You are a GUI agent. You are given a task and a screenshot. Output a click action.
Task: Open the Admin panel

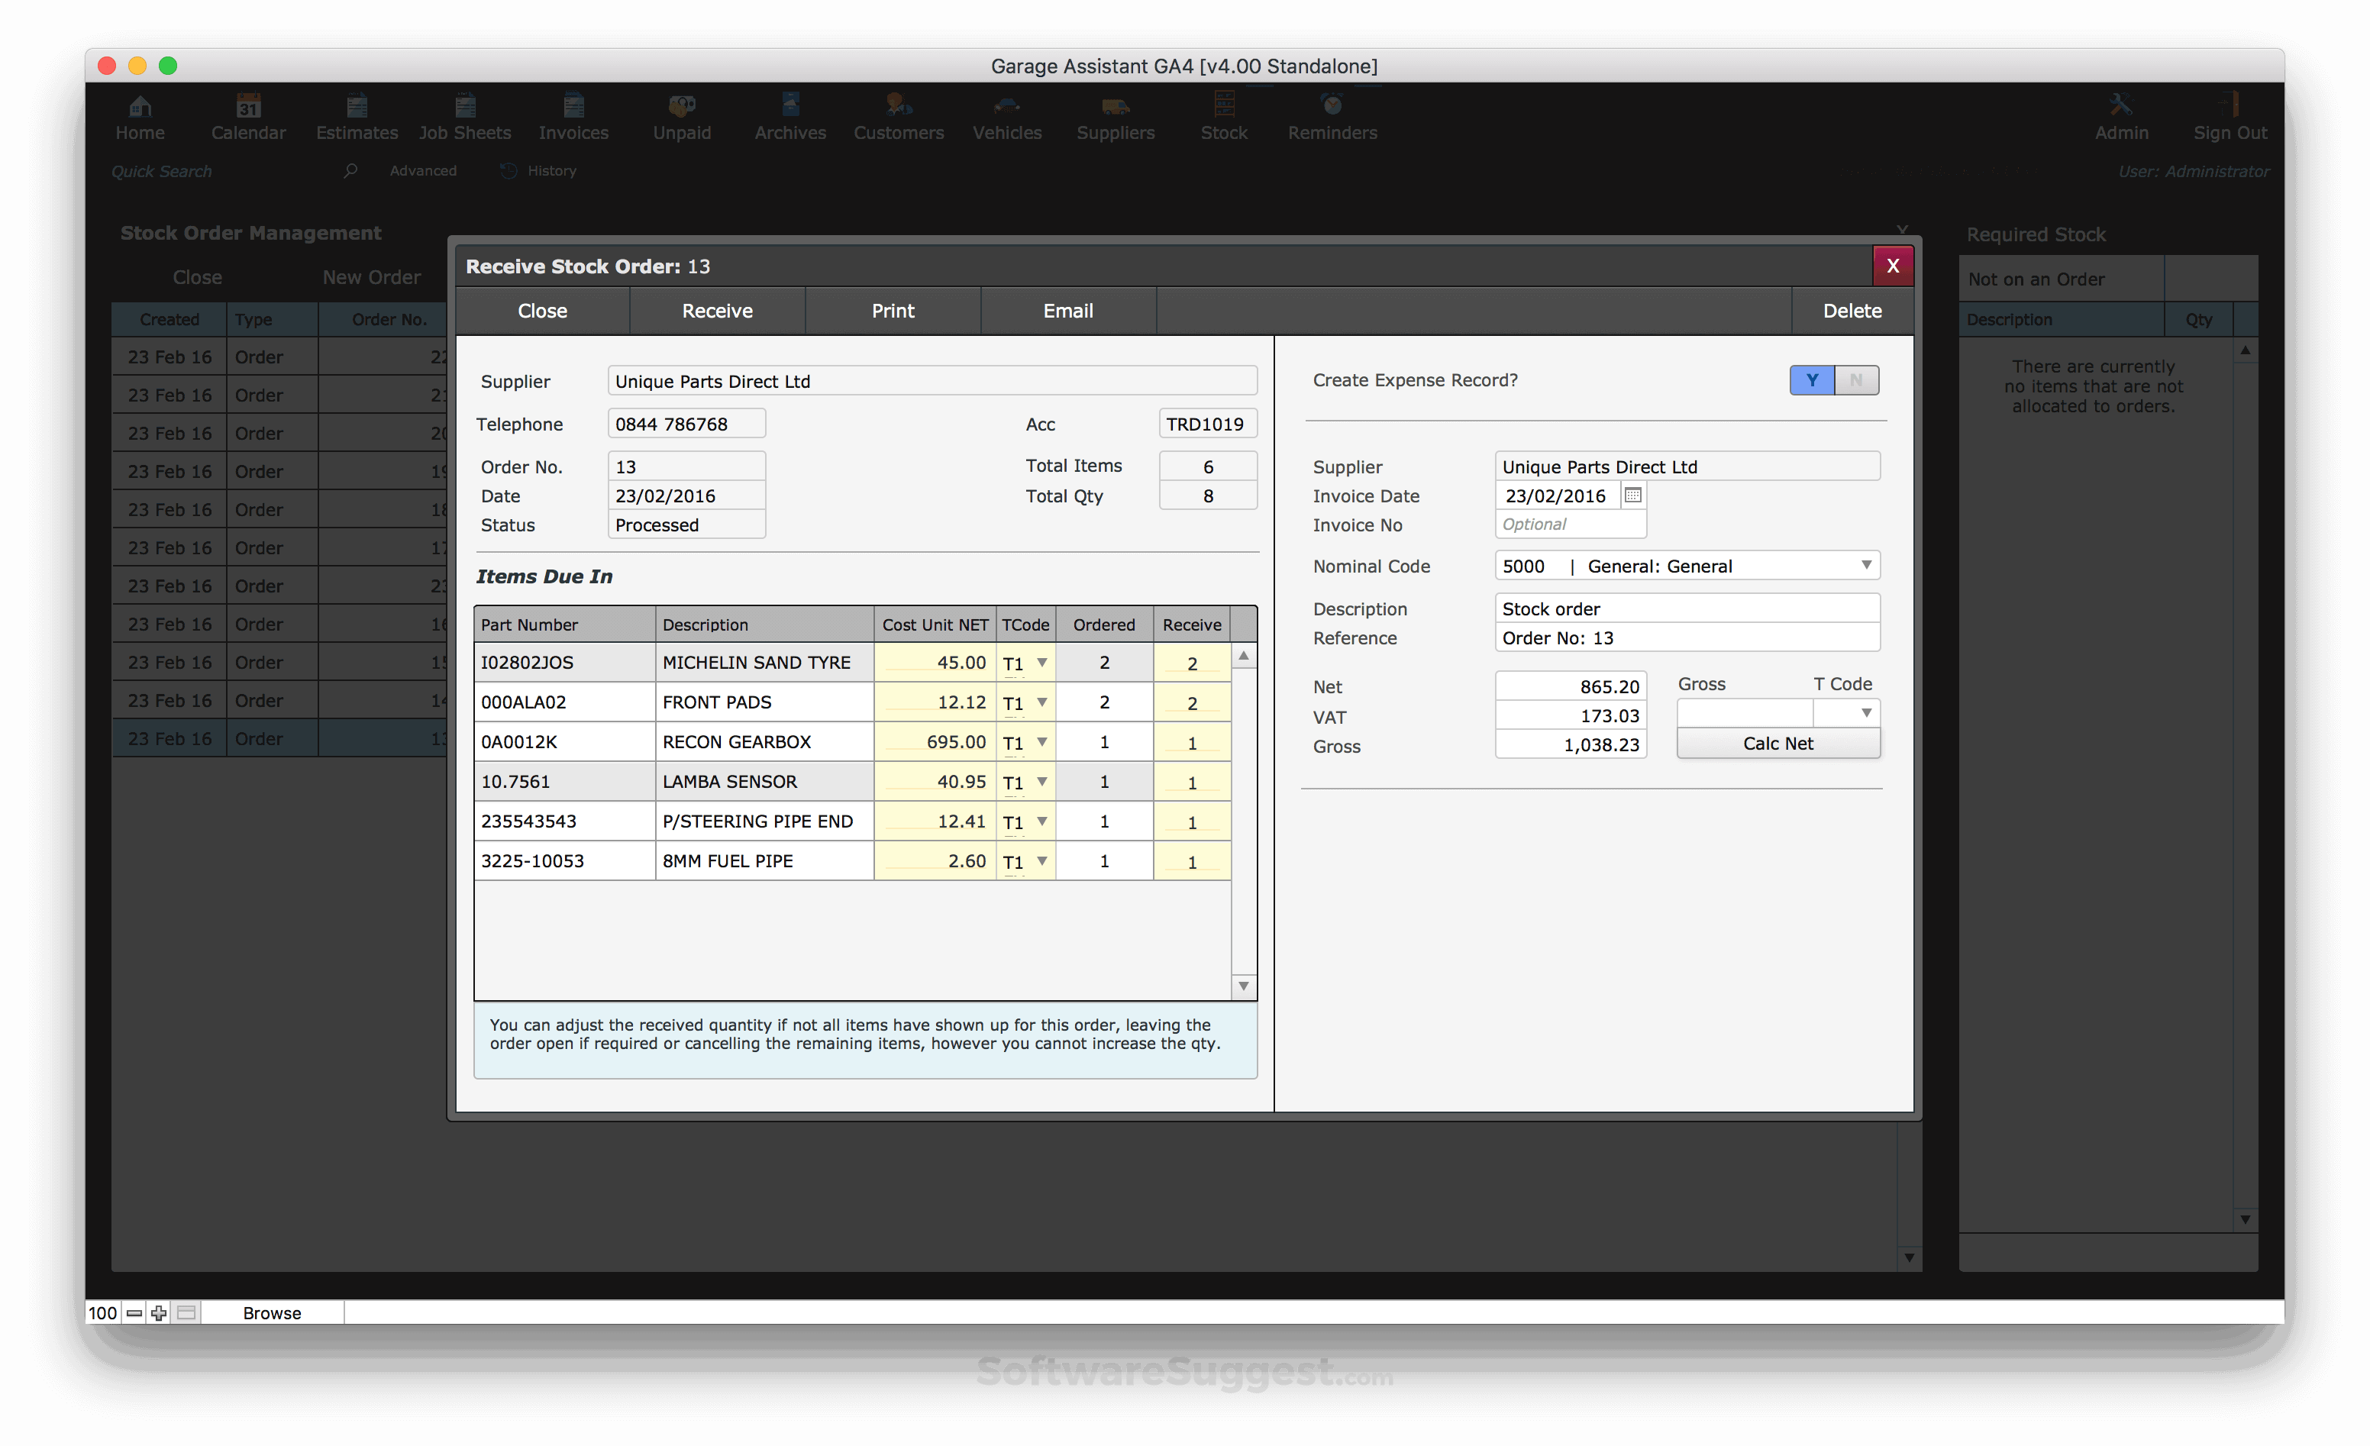click(x=2122, y=116)
